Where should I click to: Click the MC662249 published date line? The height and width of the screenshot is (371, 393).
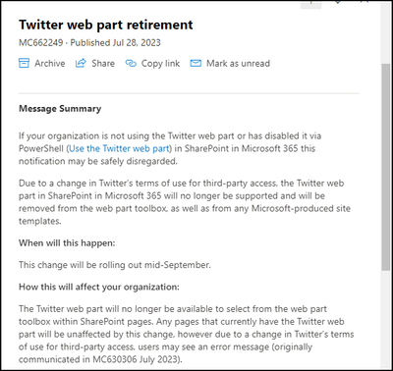coord(89,43)
